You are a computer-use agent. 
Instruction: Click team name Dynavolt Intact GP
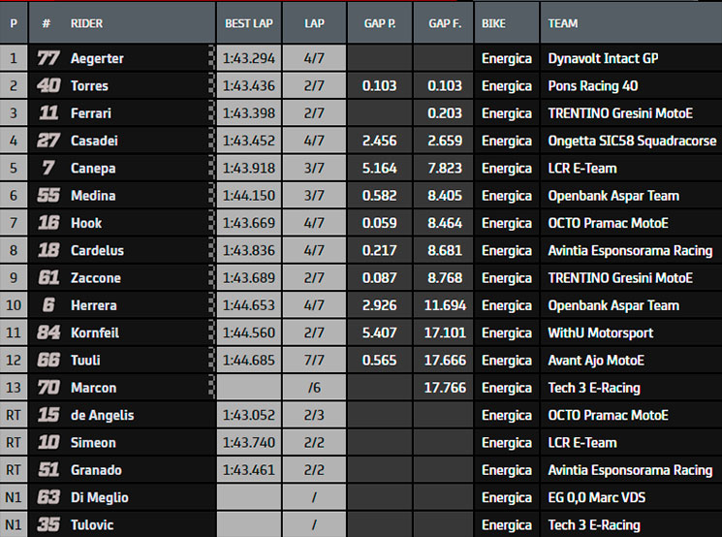coord(603,58)
